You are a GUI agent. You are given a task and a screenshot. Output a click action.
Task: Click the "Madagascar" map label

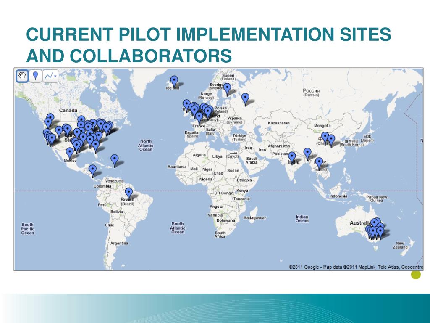(254, 218)
